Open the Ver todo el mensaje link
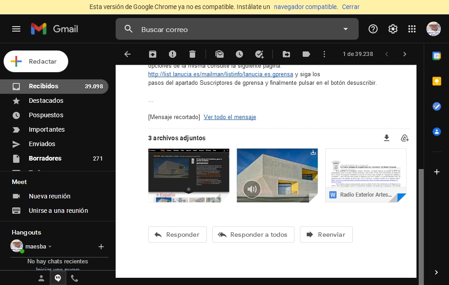Viewport: 449px width, 285px height. pos(230,117)
